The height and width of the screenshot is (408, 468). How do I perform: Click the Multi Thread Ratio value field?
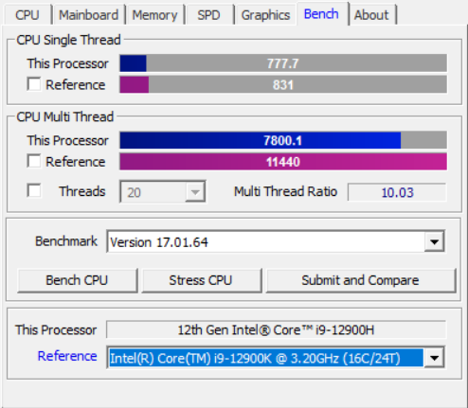[397, 192]
